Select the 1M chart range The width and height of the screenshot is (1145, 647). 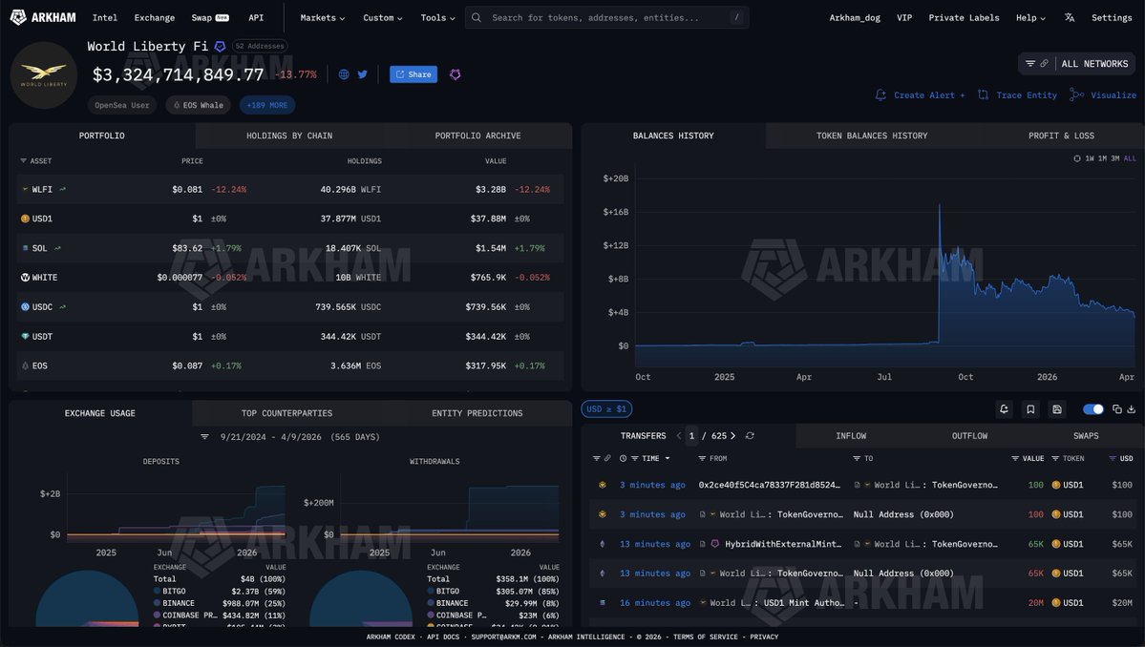[x=1102, y=158]
